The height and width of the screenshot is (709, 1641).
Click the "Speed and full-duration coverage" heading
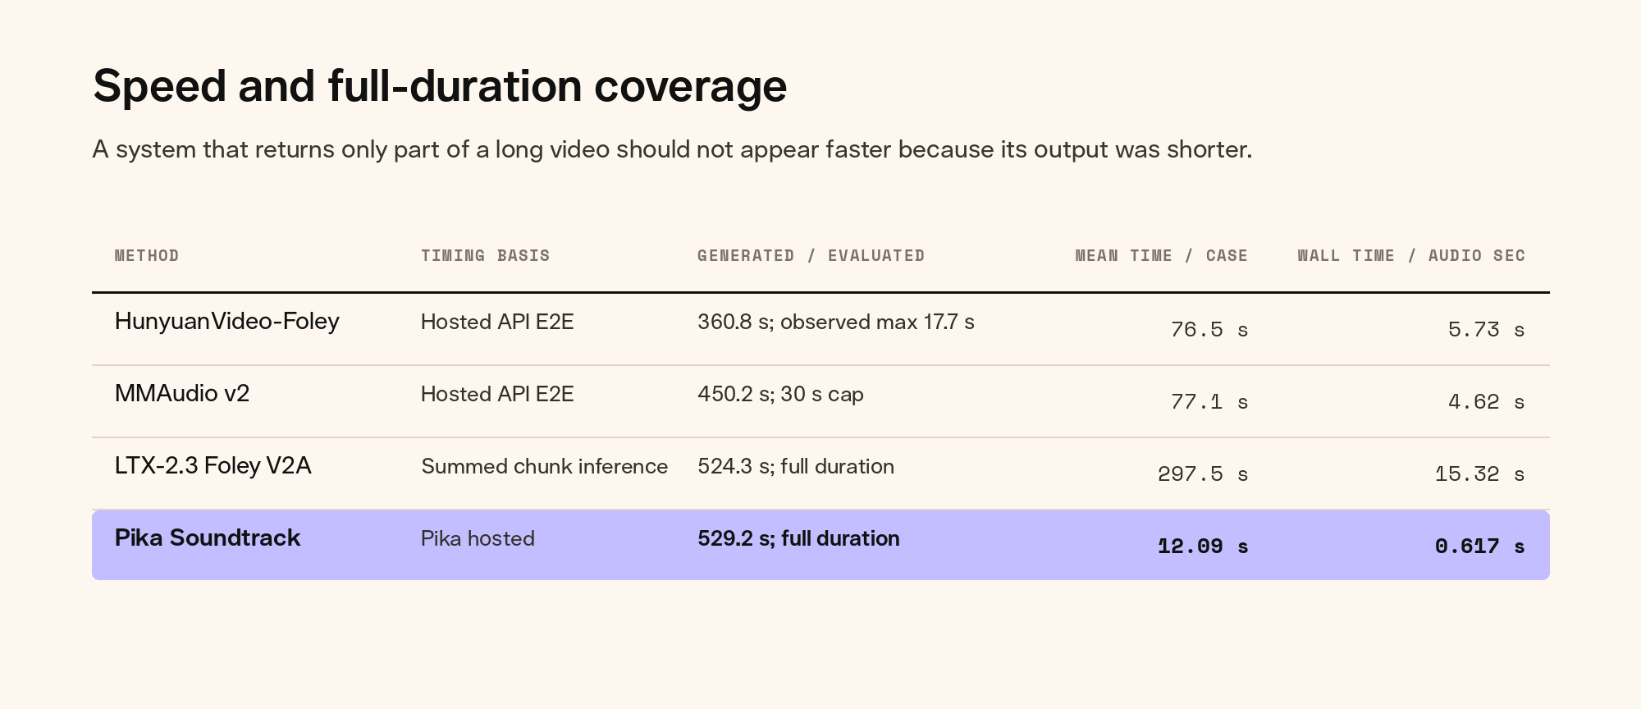point(440,86)
